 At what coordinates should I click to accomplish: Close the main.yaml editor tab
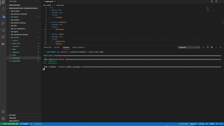(55, 1)
